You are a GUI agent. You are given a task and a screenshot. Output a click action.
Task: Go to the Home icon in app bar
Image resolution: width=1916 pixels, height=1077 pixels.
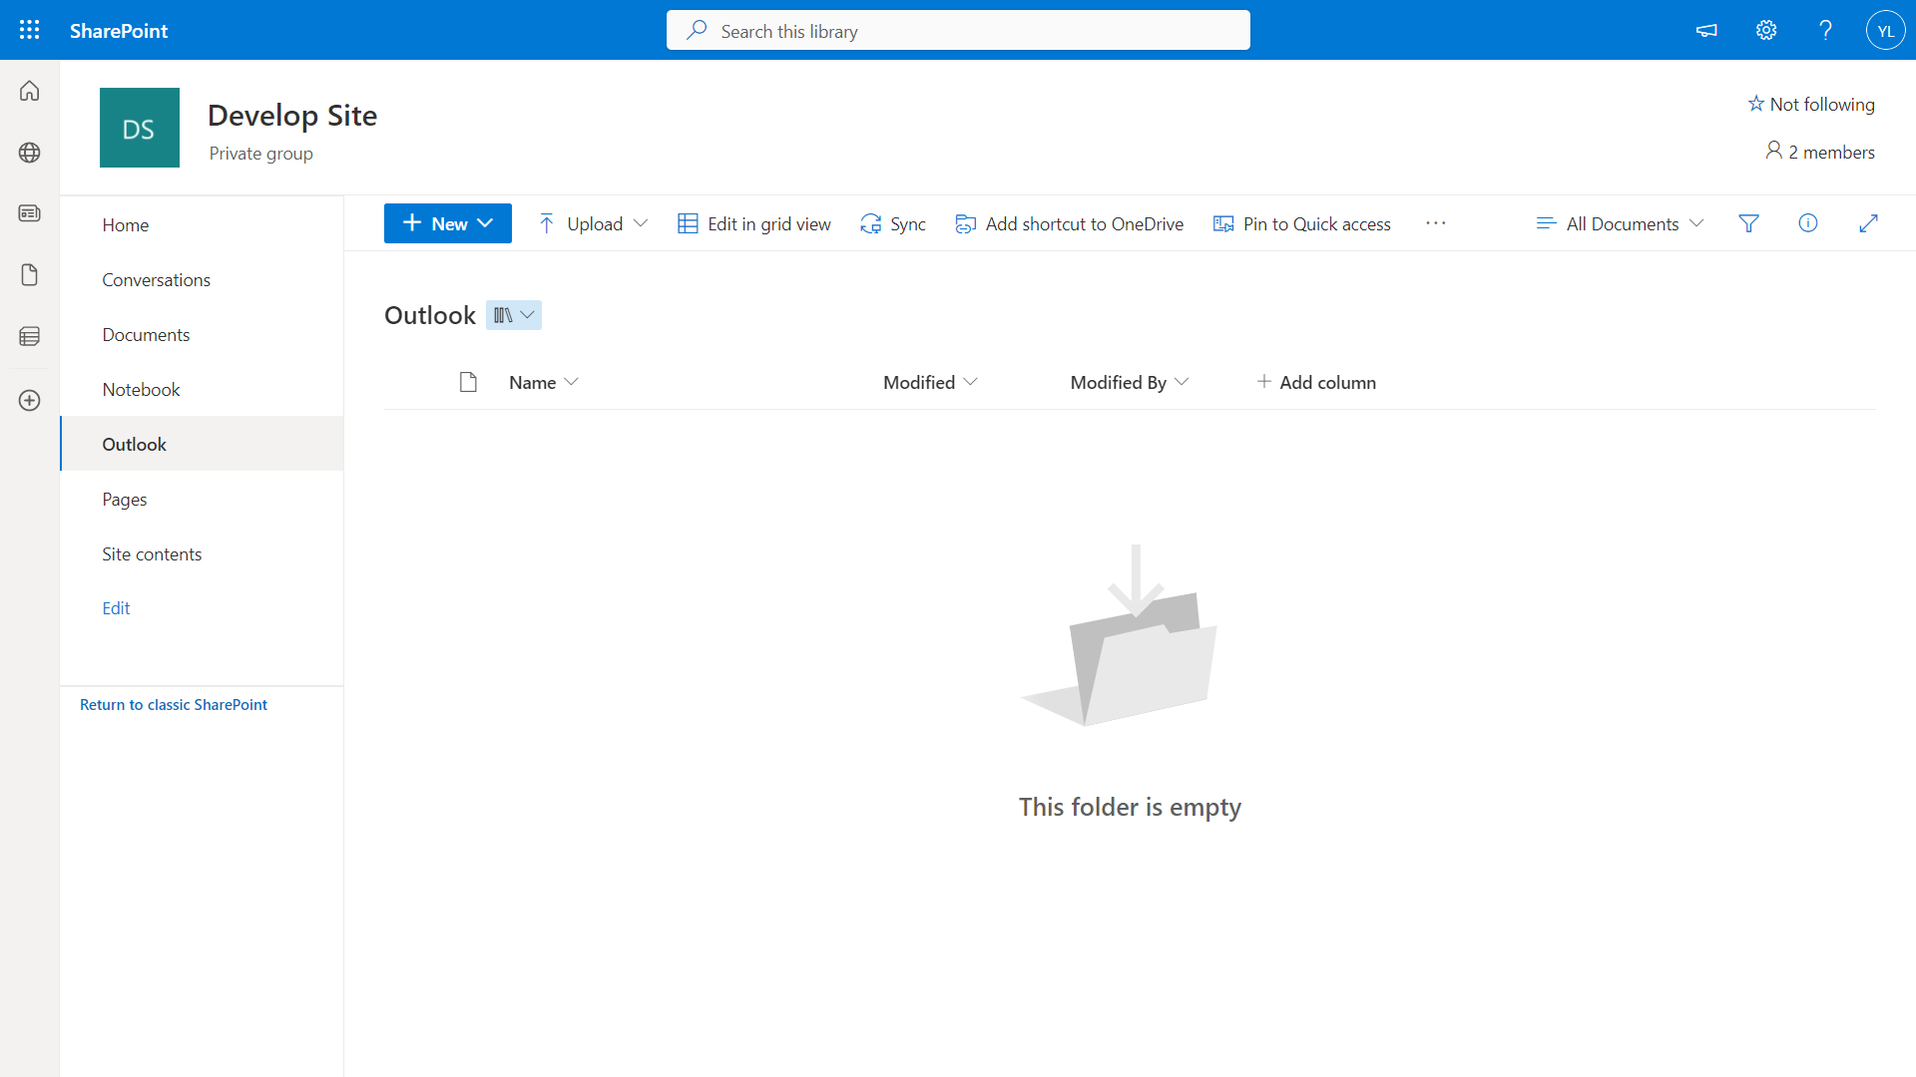coord(30,91)
